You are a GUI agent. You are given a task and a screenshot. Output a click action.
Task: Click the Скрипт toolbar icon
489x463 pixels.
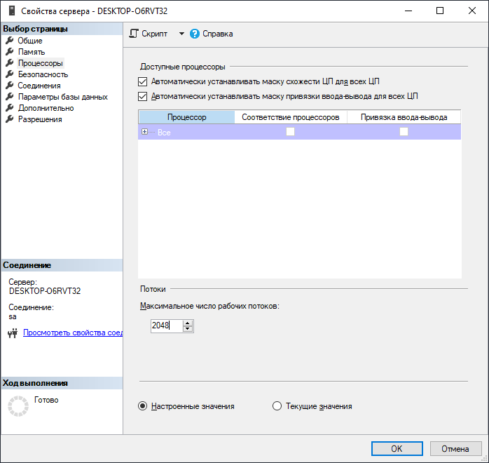click(134, 34)
